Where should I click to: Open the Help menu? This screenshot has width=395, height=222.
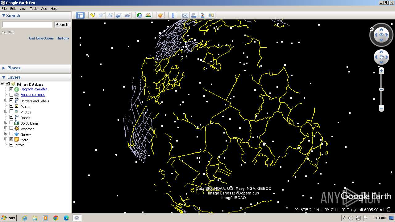[x=54, y=9]
